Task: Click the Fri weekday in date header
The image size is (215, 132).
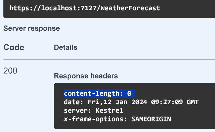Action: [x=94, y=102]
